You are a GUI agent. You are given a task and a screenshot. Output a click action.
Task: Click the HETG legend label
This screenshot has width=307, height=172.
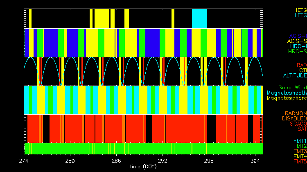300,10
